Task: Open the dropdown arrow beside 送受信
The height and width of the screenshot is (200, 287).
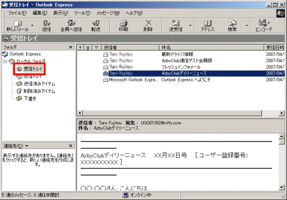Action: point(190,26)
